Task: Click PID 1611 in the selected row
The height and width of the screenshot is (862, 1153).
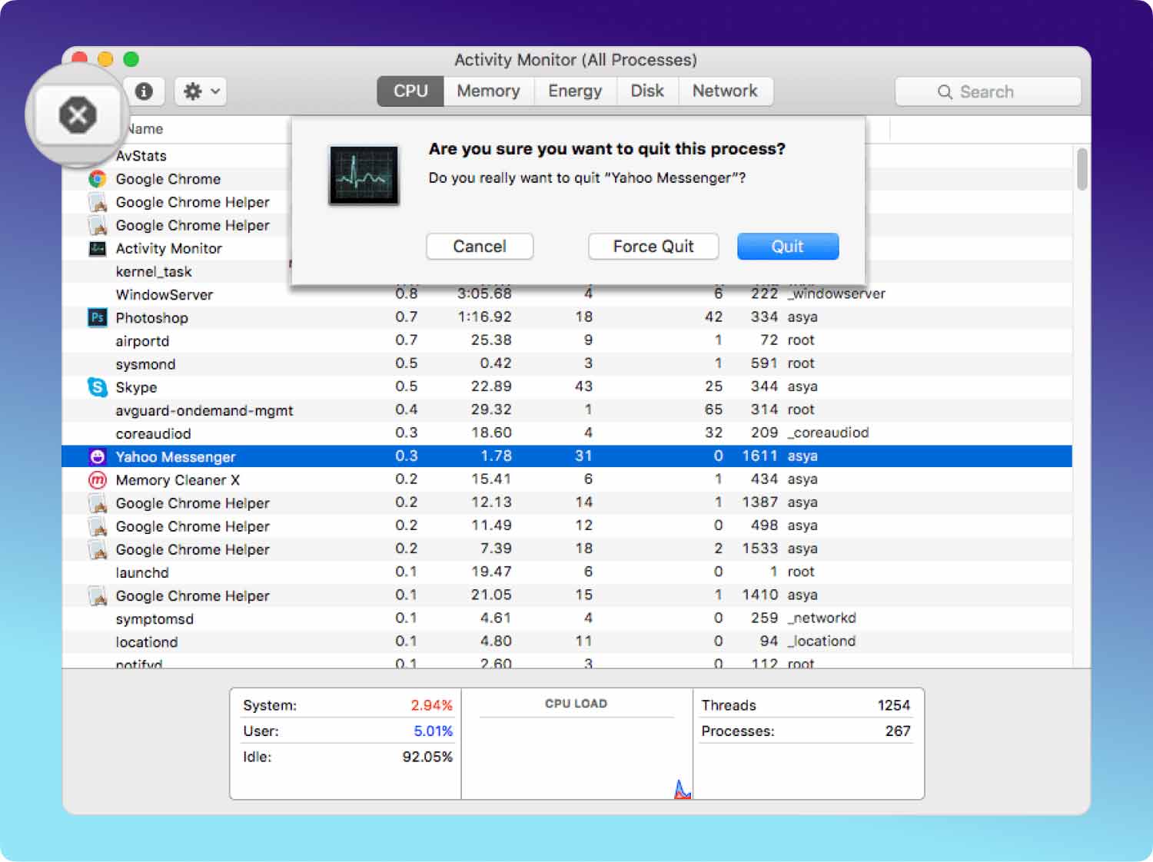Action: coord(759,456)
